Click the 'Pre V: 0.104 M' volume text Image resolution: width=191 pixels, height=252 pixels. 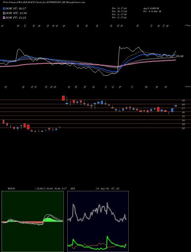click(152, 11)
